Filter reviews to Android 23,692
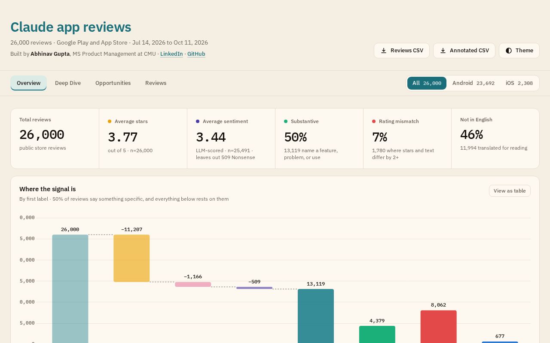The image size is (550, 343). click(473, 83)
